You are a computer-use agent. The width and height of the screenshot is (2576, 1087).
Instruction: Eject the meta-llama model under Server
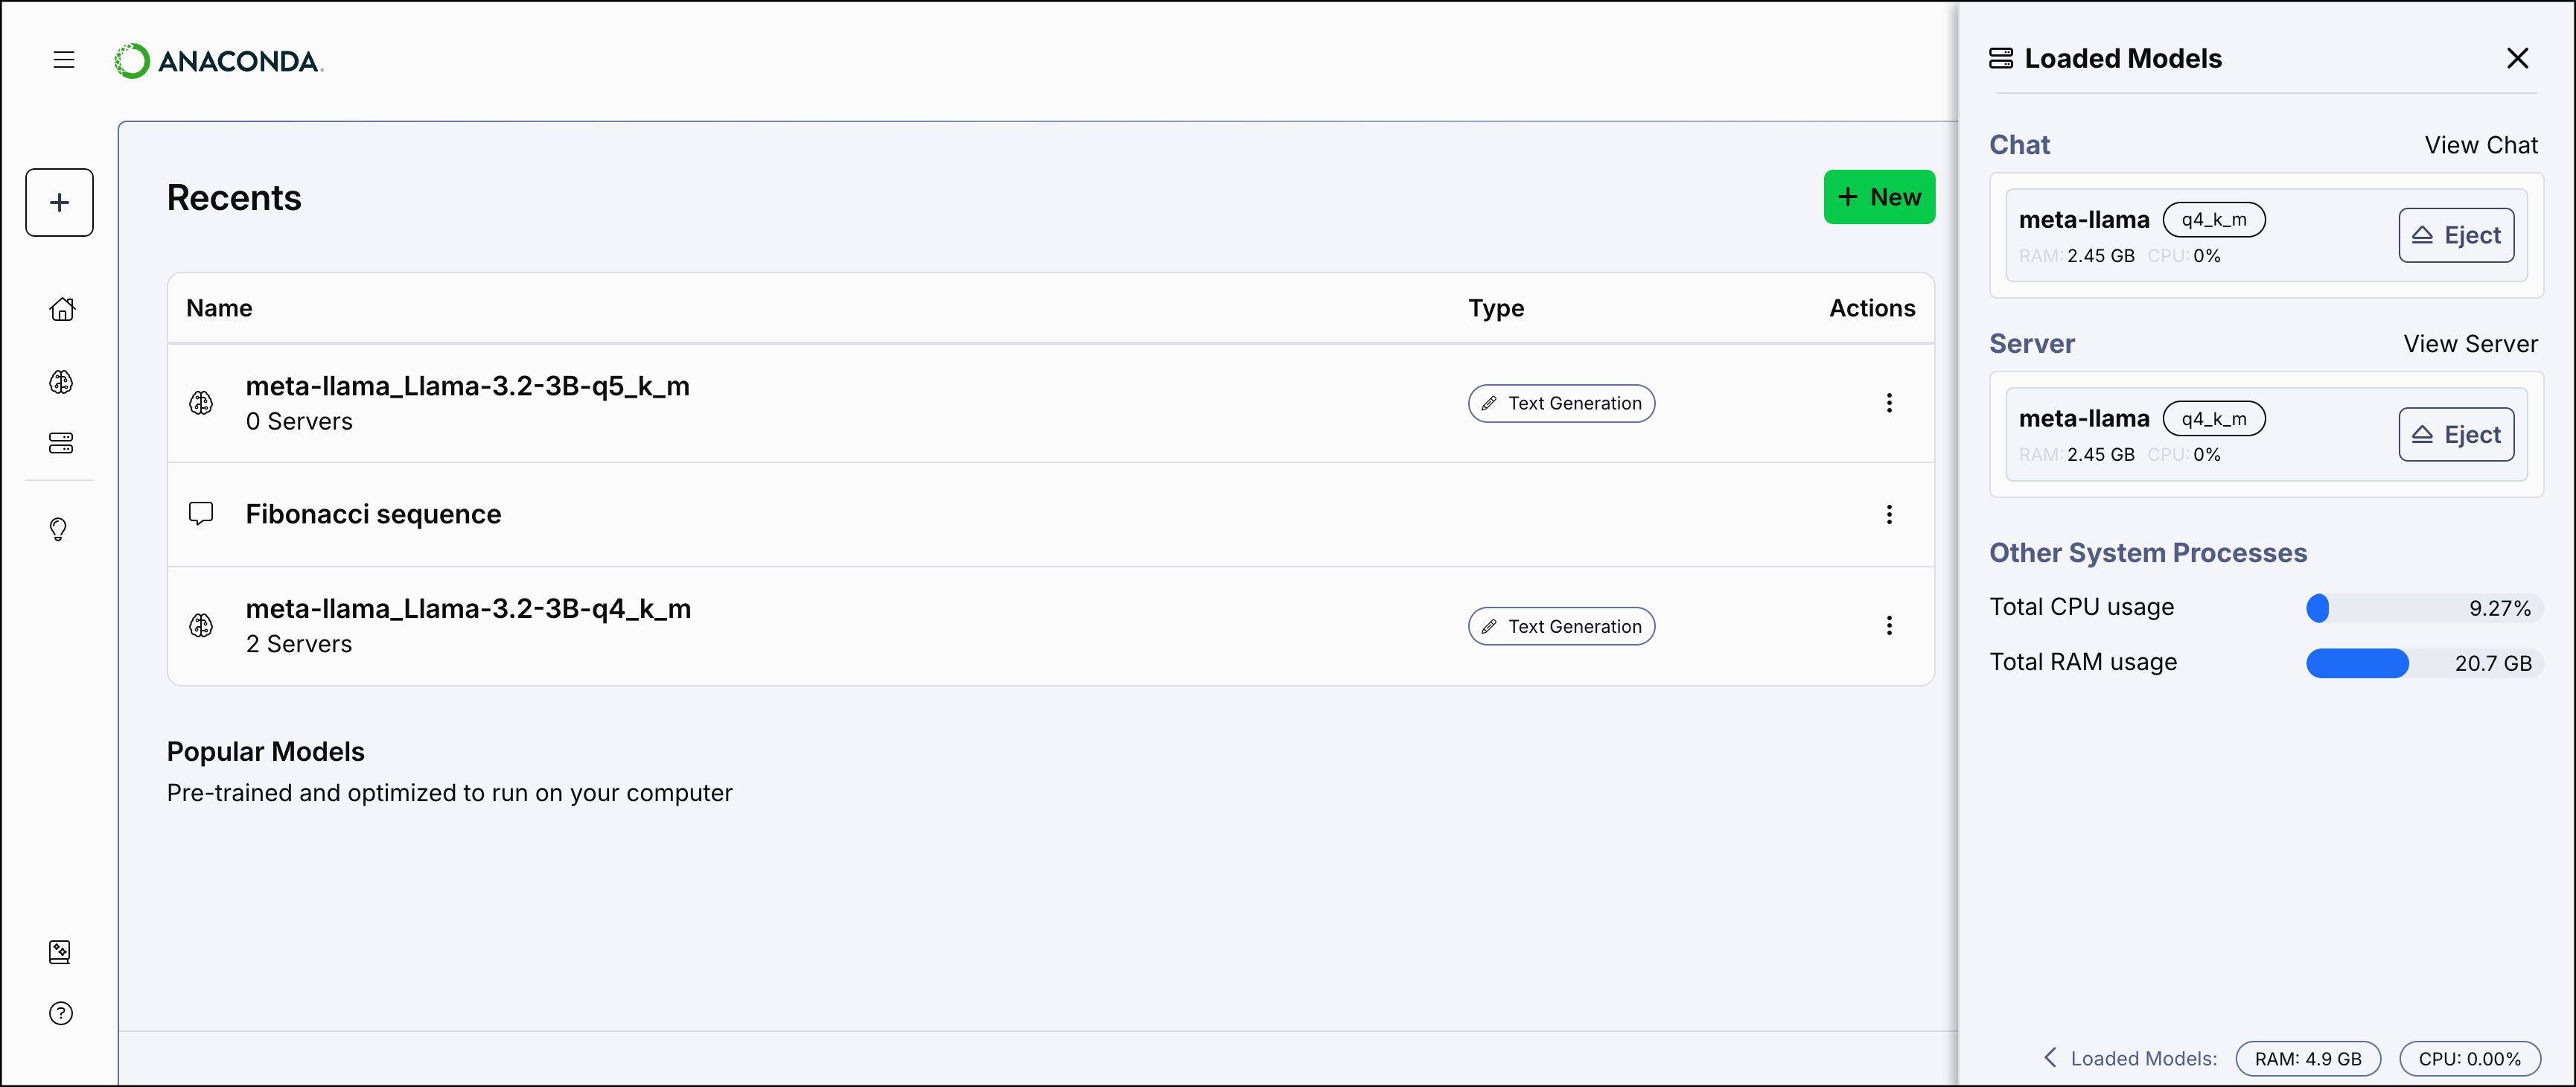tap(2457, 434)
